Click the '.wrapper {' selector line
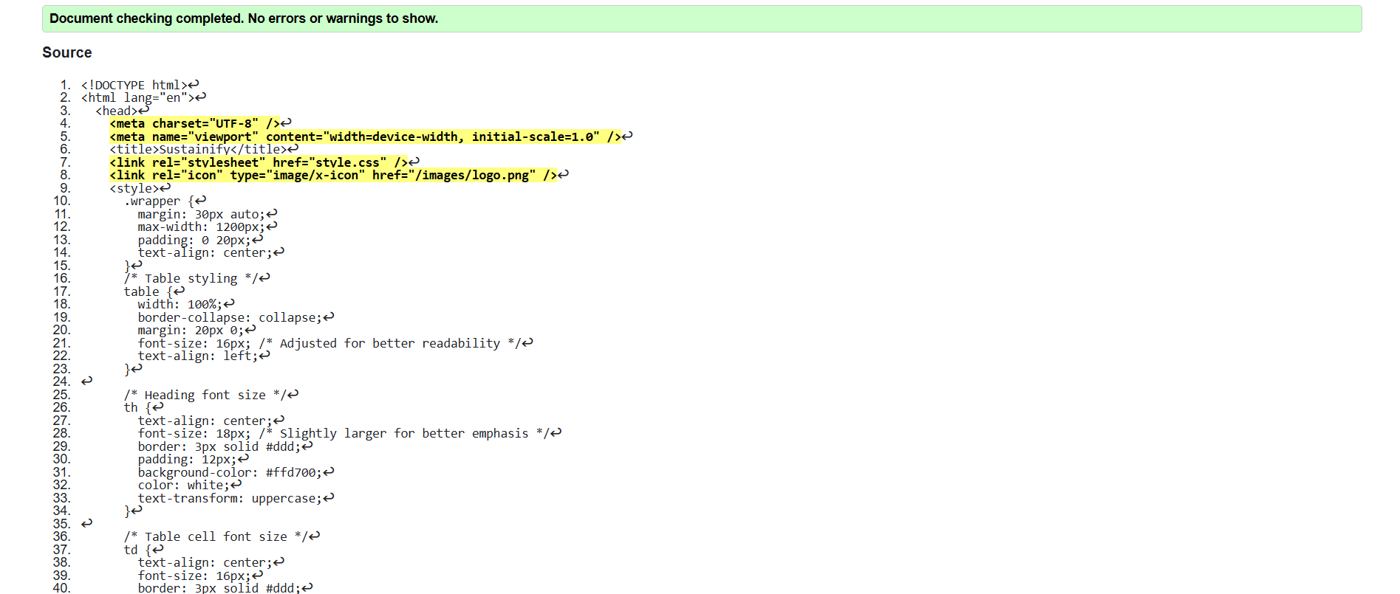The image size is (1400, 594). (x=165, y=201)
